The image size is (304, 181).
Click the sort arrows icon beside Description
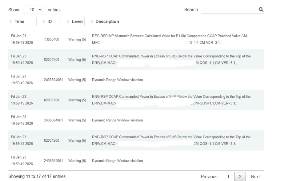(92, 22)
